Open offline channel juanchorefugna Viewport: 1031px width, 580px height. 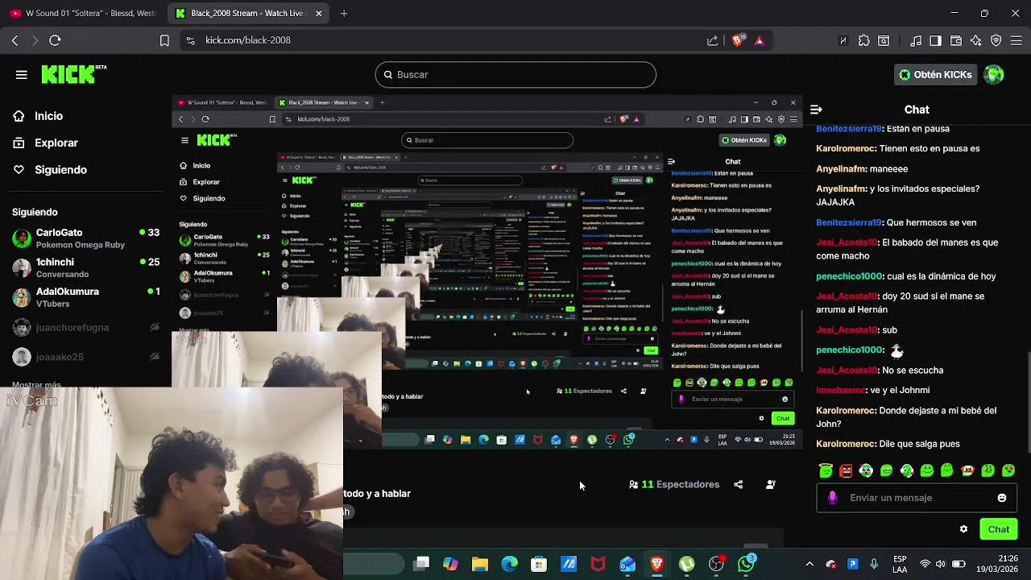tap(85, 328)
